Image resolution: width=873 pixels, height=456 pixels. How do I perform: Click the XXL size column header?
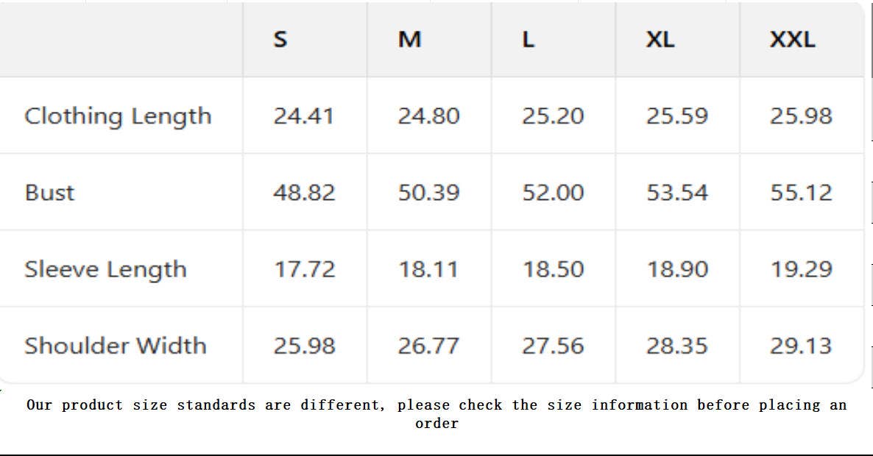[x=792, y=39]
